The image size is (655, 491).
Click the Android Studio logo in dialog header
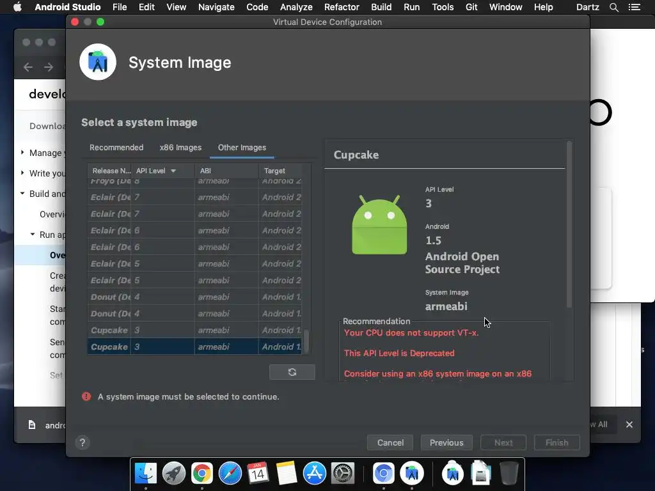click(98, 62)
